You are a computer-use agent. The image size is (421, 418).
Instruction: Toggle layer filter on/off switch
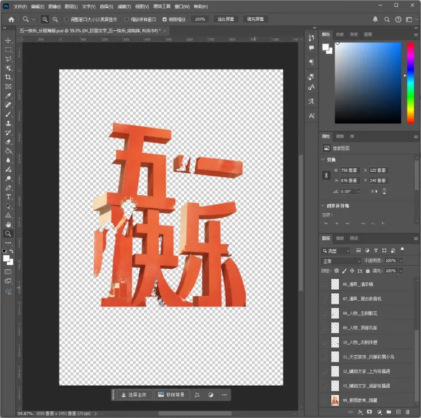[402, 250]
